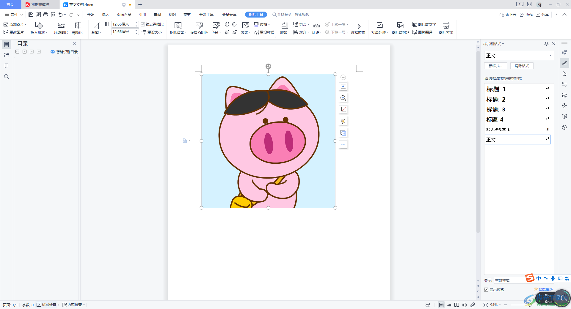Click the zoom slider handle in status bar
The height and width of the screenshot is (309, 571).
point(530,305)
